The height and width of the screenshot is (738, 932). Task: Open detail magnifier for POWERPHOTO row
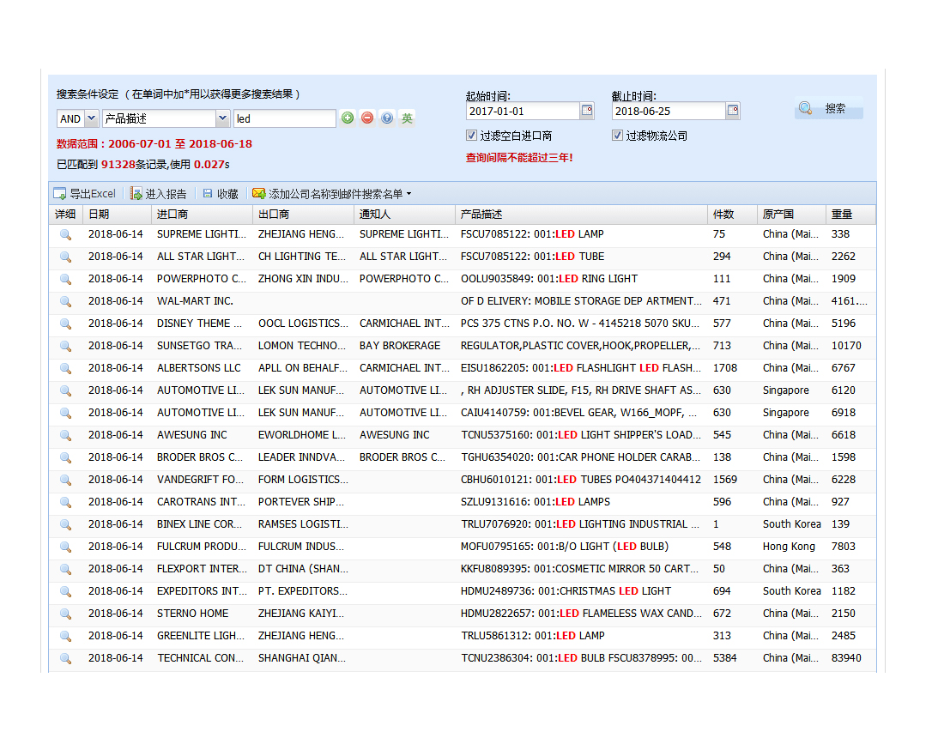click(x=65, y=279)
